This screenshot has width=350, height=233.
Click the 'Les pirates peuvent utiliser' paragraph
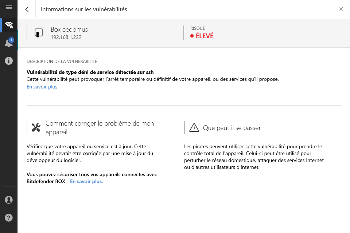tap(254, 157)
